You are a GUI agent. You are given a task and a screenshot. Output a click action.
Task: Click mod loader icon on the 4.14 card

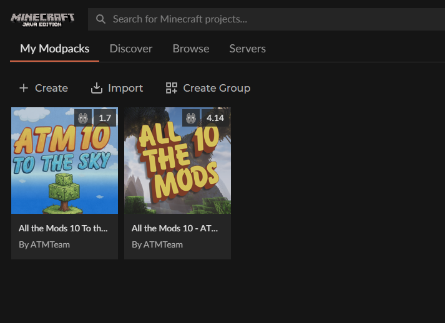point(191,118)
